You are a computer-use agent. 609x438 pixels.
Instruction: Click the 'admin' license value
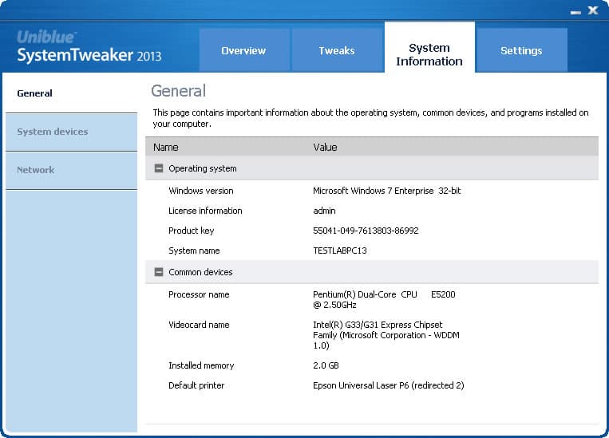click(x=324, y=211)
